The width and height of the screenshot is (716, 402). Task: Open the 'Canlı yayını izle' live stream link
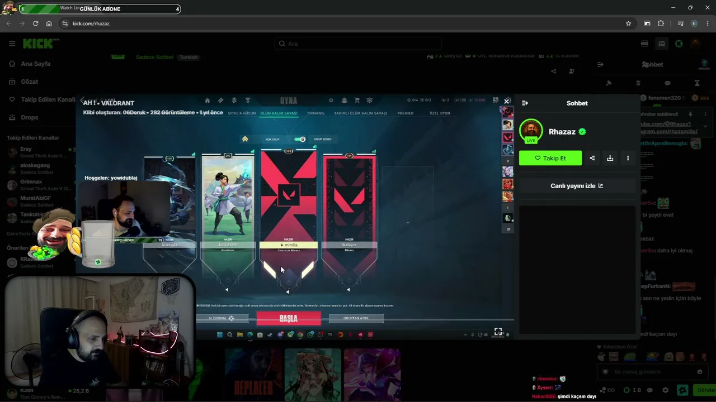point(577,186)
